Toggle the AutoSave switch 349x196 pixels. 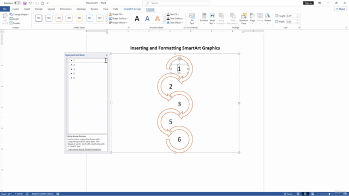pyautogui.click(x=17, y=3)
